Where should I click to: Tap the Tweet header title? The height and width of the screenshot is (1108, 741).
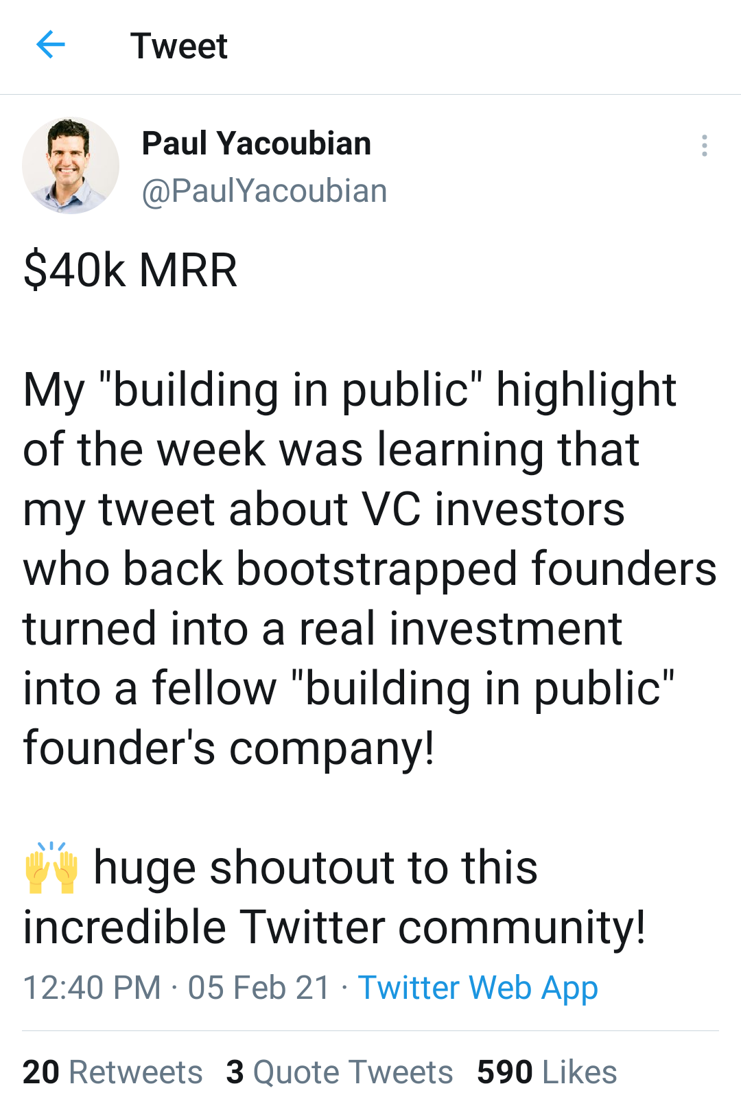(x=179, y=46)
